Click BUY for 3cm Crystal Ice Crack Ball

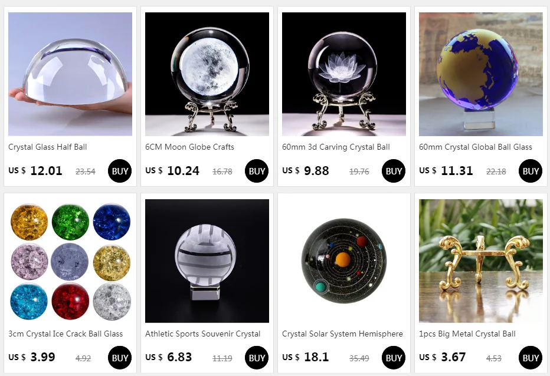coord(120,358)
